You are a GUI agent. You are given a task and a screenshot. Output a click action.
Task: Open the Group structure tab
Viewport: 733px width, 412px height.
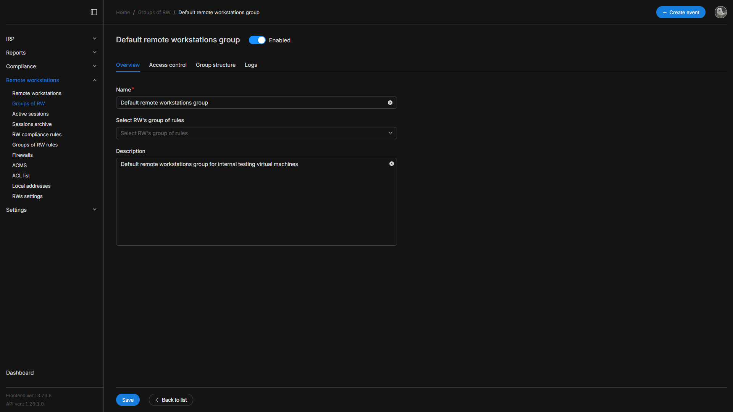pyautogui.click(x=215, y=65)
